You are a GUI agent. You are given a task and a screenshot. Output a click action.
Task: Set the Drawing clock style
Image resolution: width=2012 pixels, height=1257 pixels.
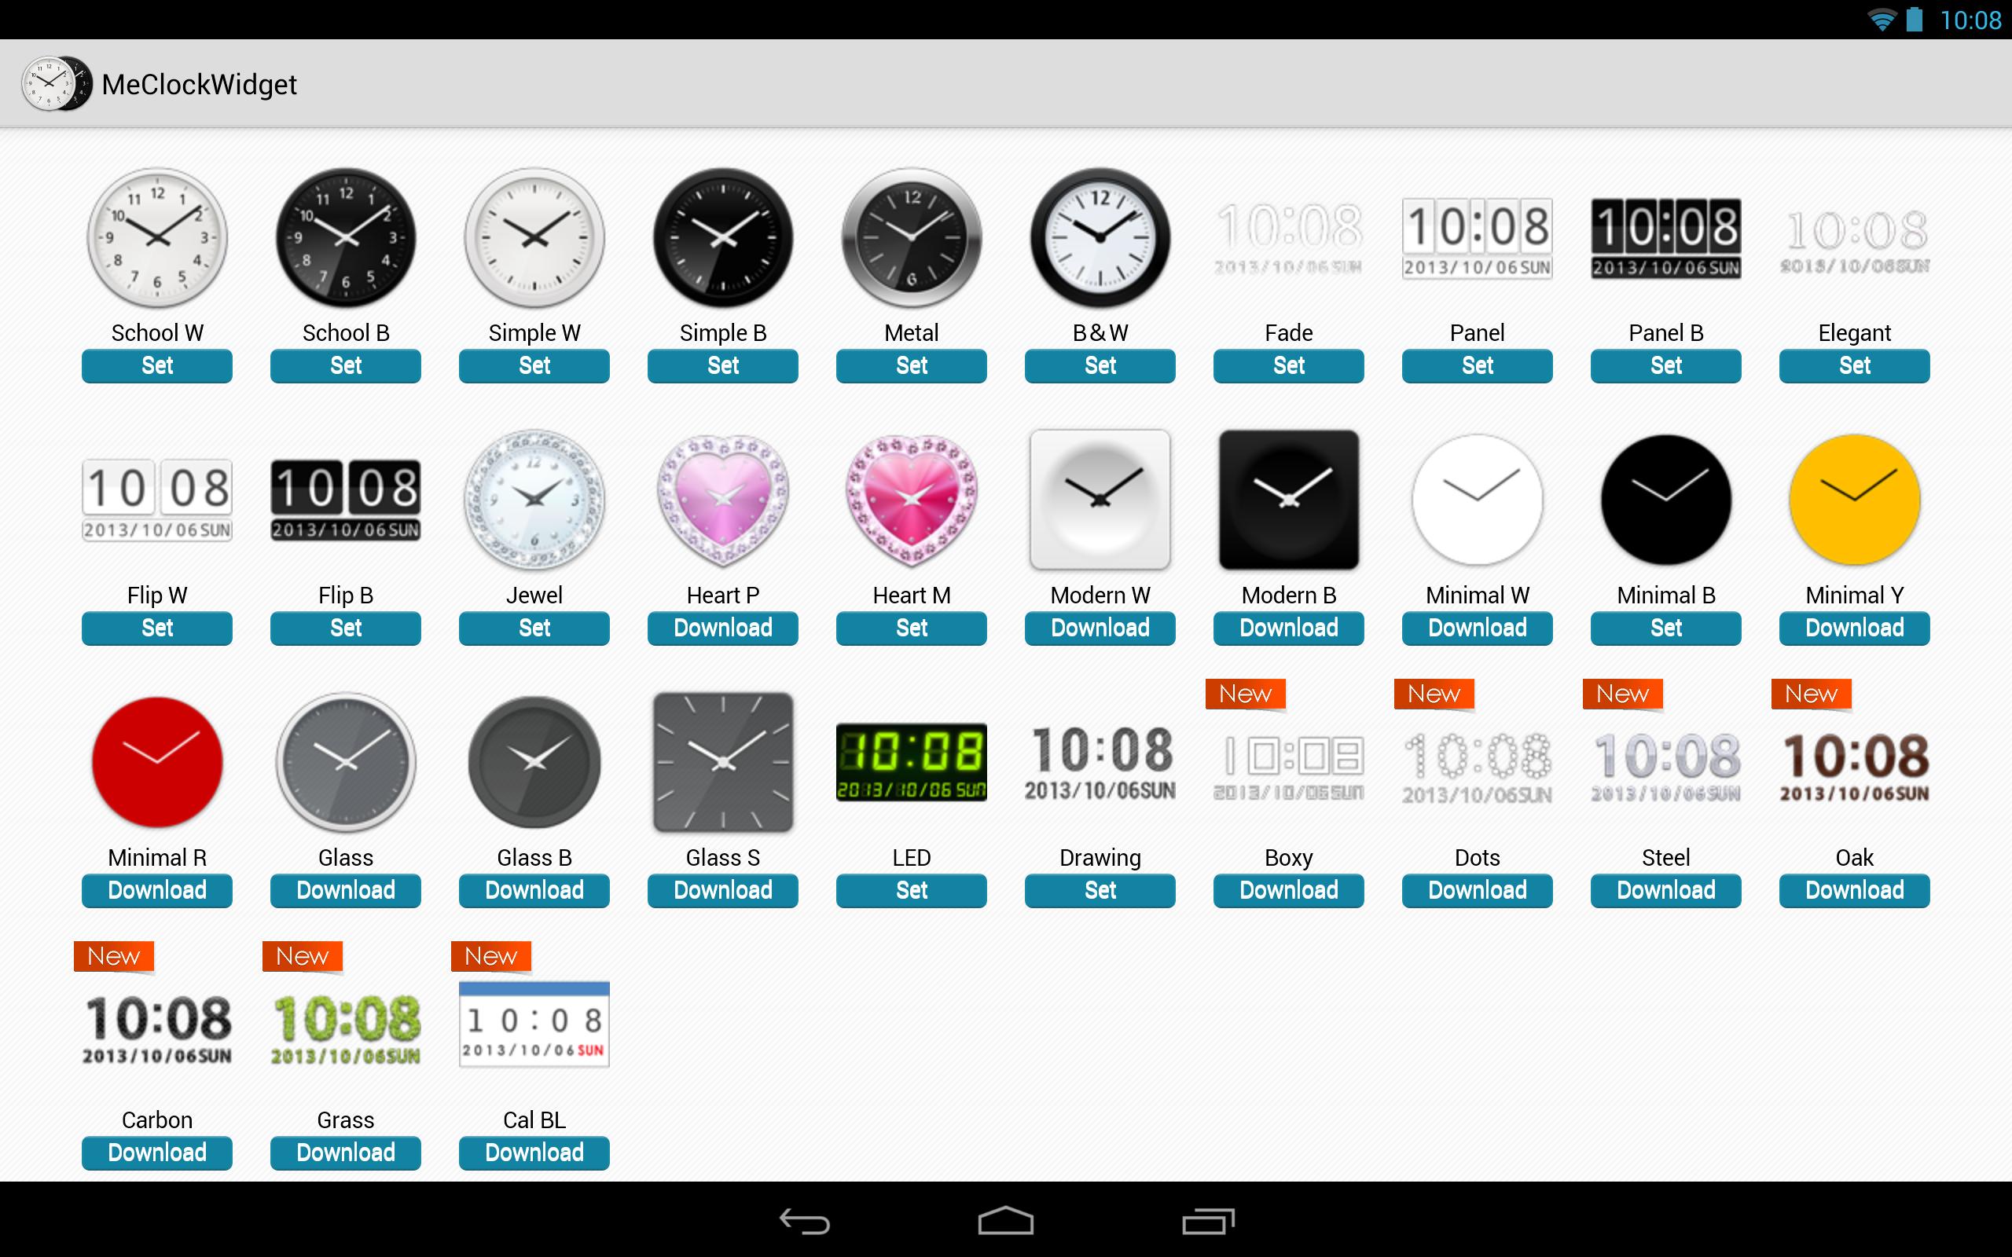tap(1098, 889)
